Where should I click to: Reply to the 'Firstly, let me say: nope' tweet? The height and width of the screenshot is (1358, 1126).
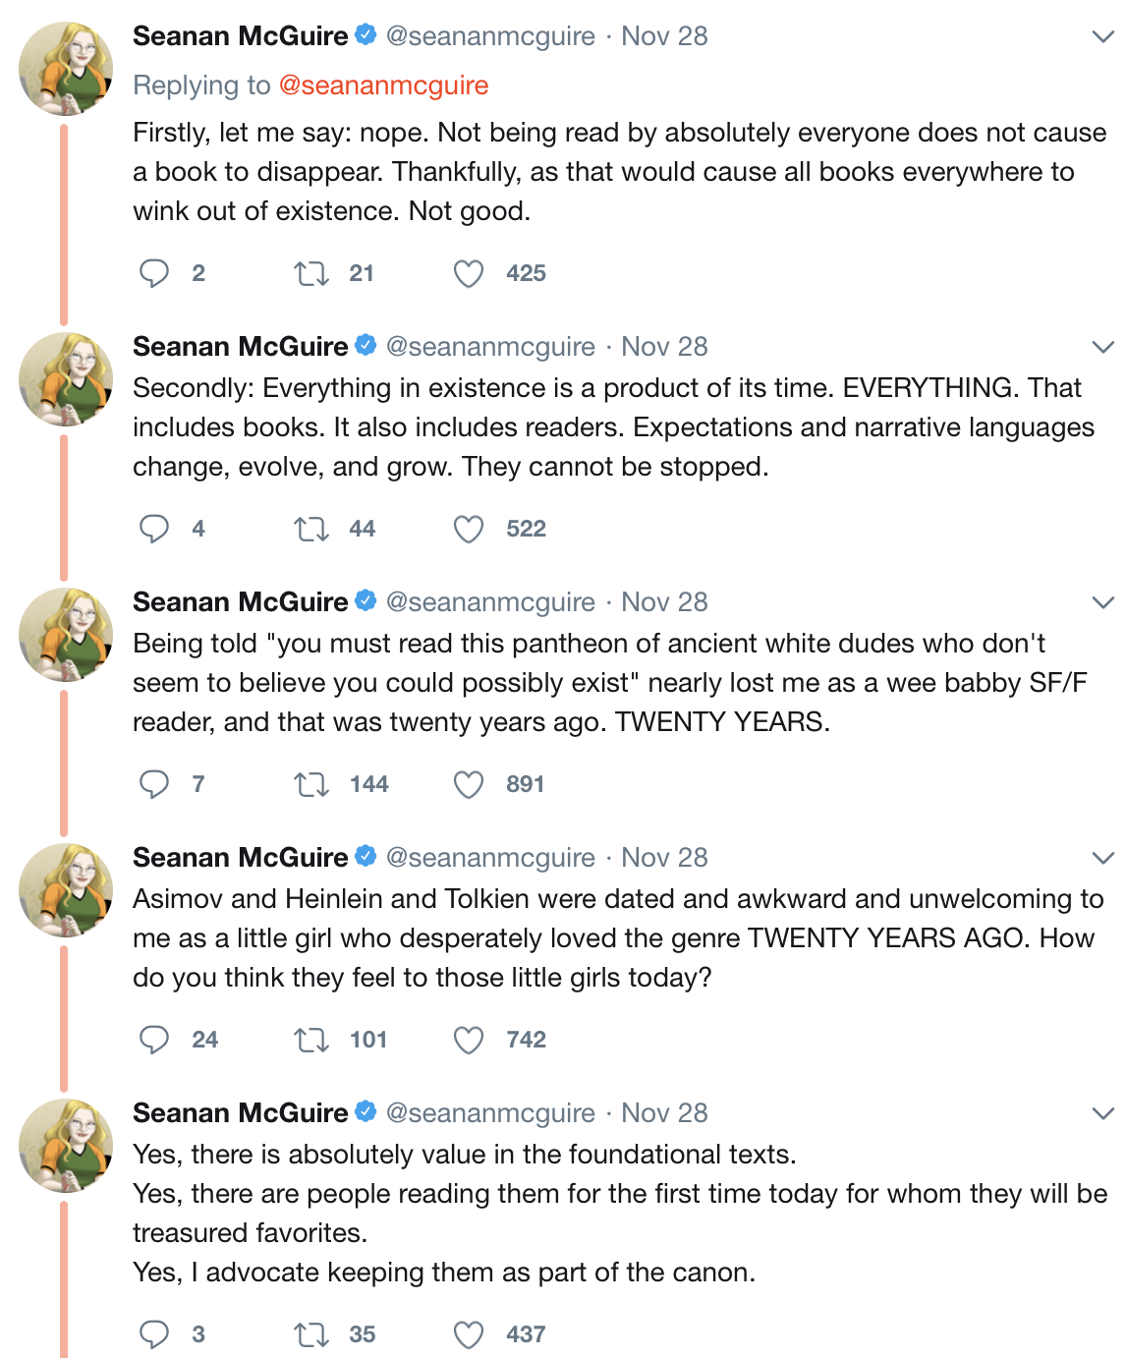coord(154,273)
